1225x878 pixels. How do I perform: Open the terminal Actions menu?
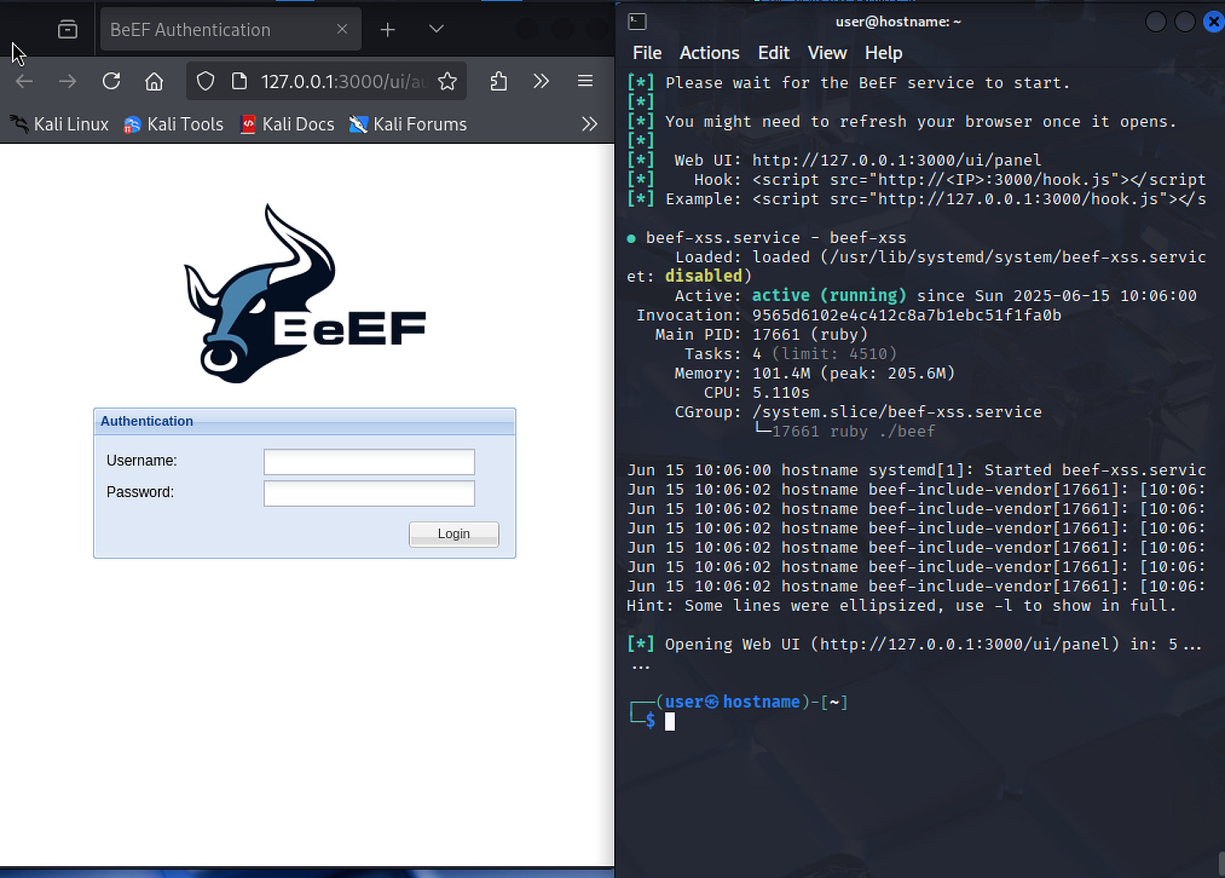[x=709, y=53]
